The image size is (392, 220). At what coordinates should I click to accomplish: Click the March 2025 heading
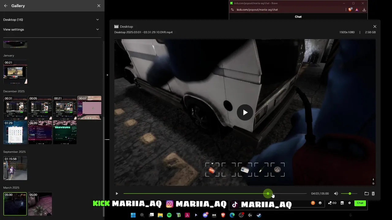pyautogui.click(x=11, y=188)
